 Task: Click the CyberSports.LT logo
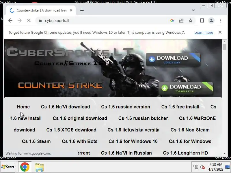70,52
